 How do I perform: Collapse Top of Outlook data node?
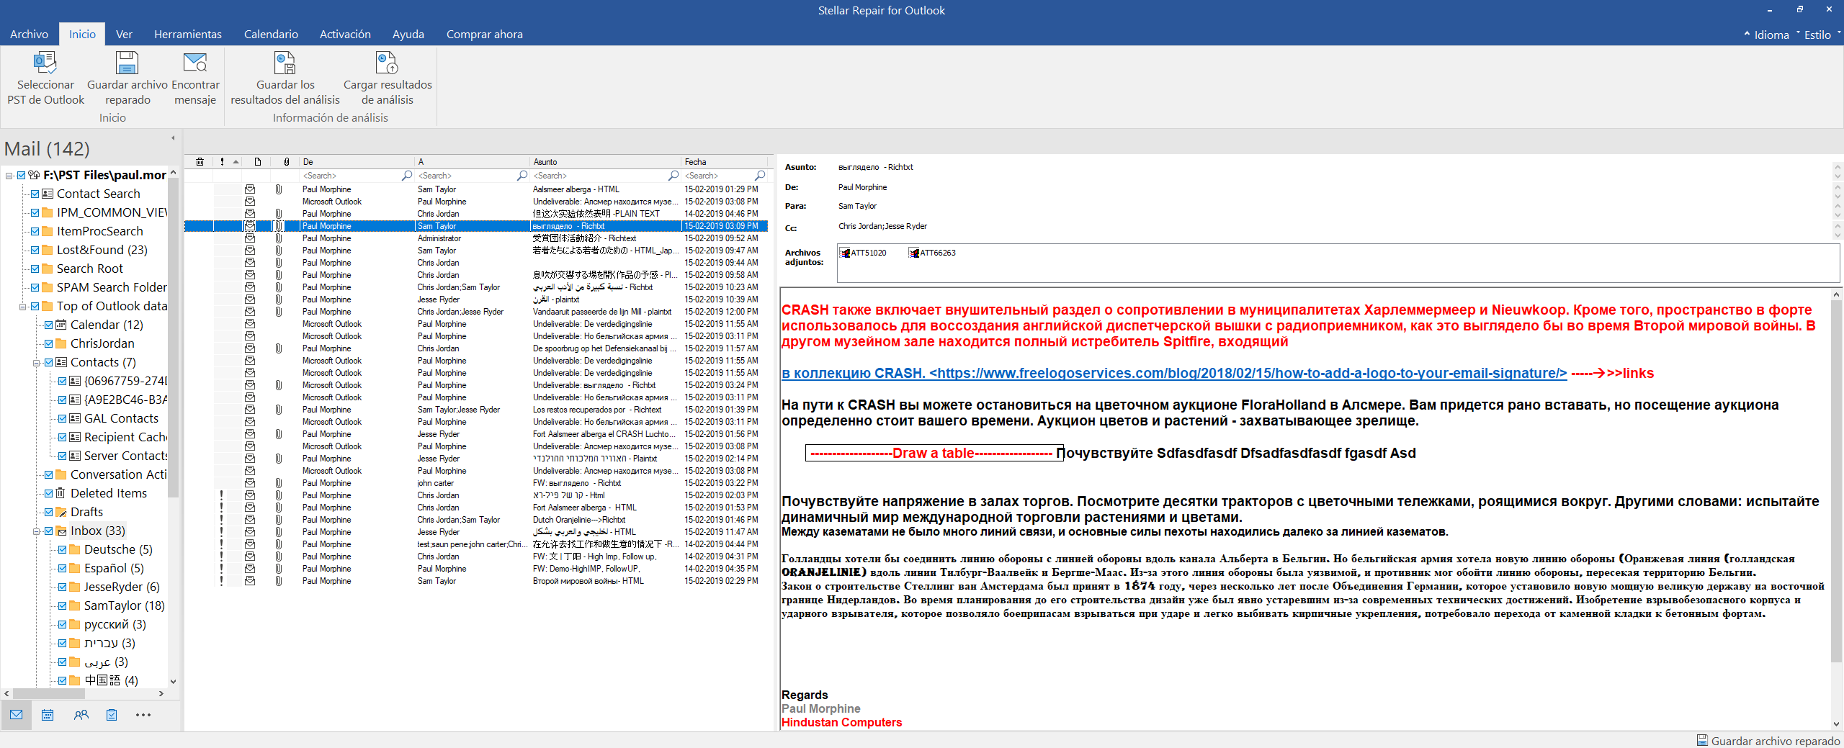coord(22,306)
